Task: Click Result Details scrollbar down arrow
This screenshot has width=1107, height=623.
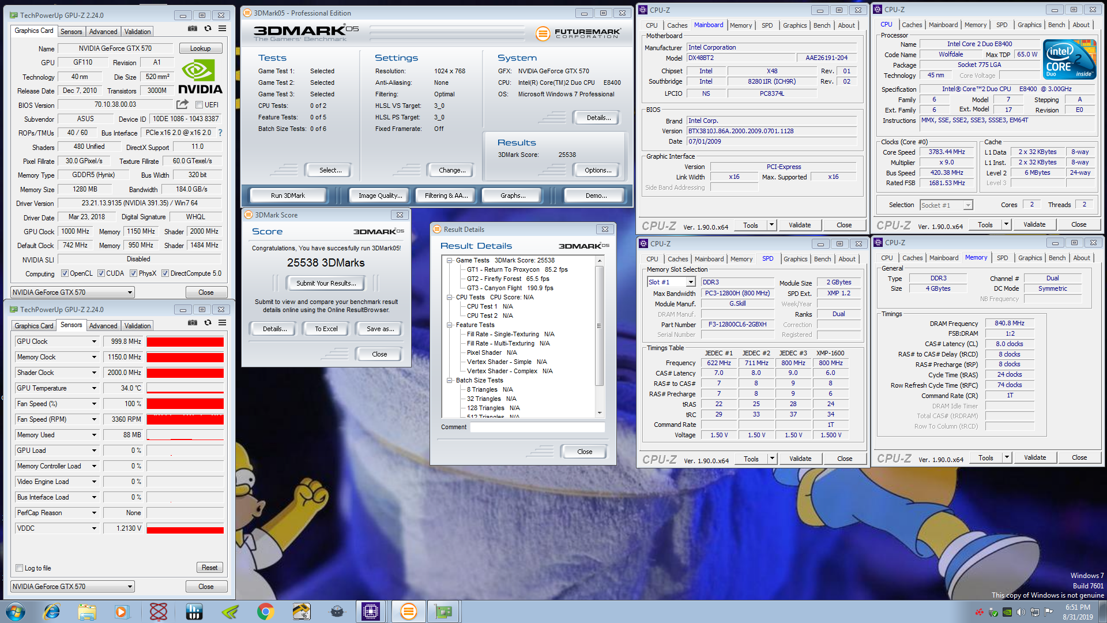Action: point(600,413)
